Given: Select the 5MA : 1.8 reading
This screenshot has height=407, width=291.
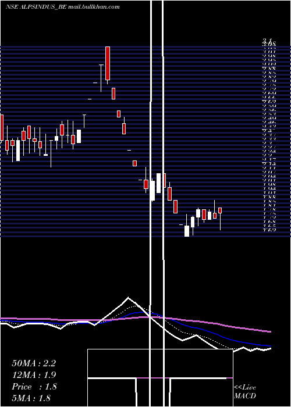Looking at the screenshot, I should (31, 398).
